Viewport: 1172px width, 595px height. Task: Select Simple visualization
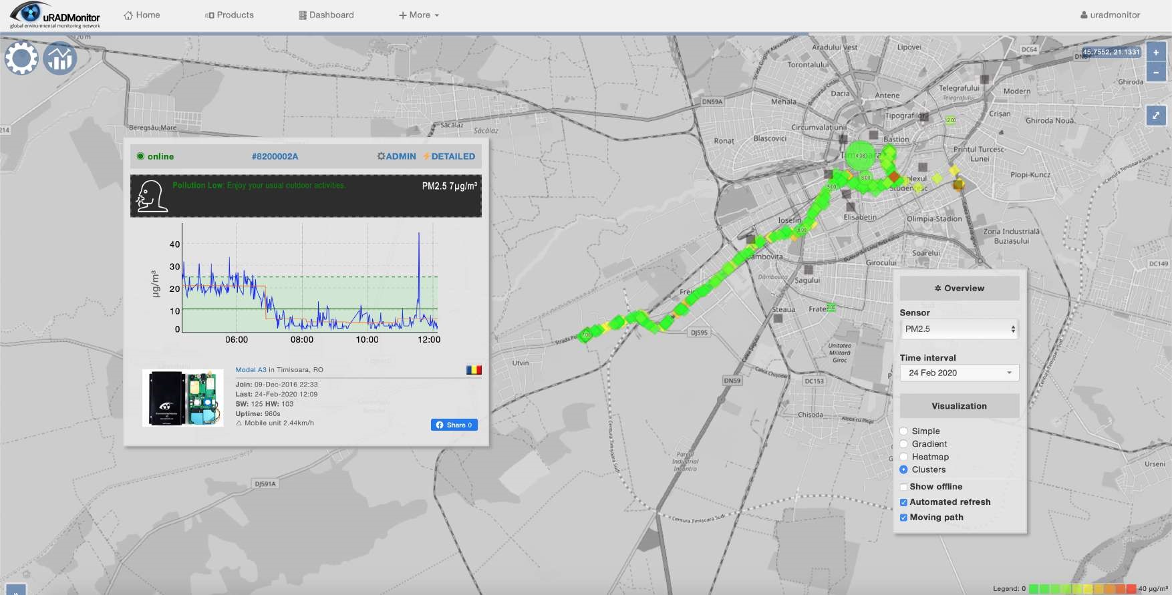903,431
